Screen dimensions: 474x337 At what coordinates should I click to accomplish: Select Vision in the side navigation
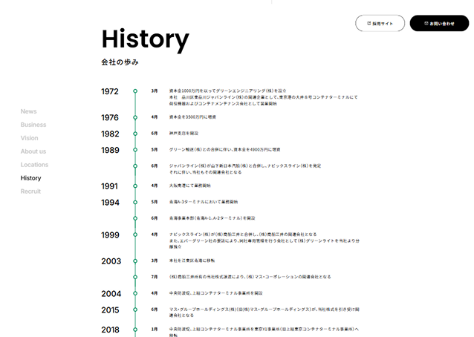coord(29,138)
